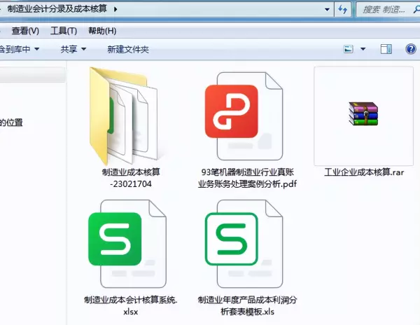Expand the view options dropdown arrow

tap(363, 49)
